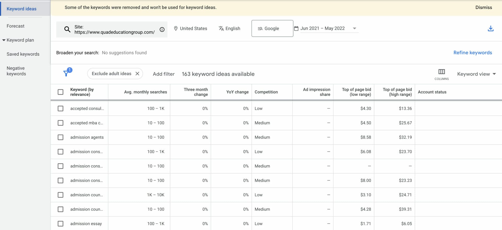
Task: Sort by Competition column header
Action: 266,92
